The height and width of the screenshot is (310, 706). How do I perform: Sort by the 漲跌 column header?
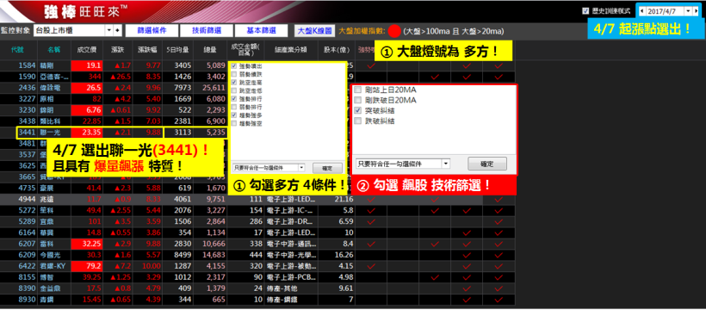(x=118, y=50)
